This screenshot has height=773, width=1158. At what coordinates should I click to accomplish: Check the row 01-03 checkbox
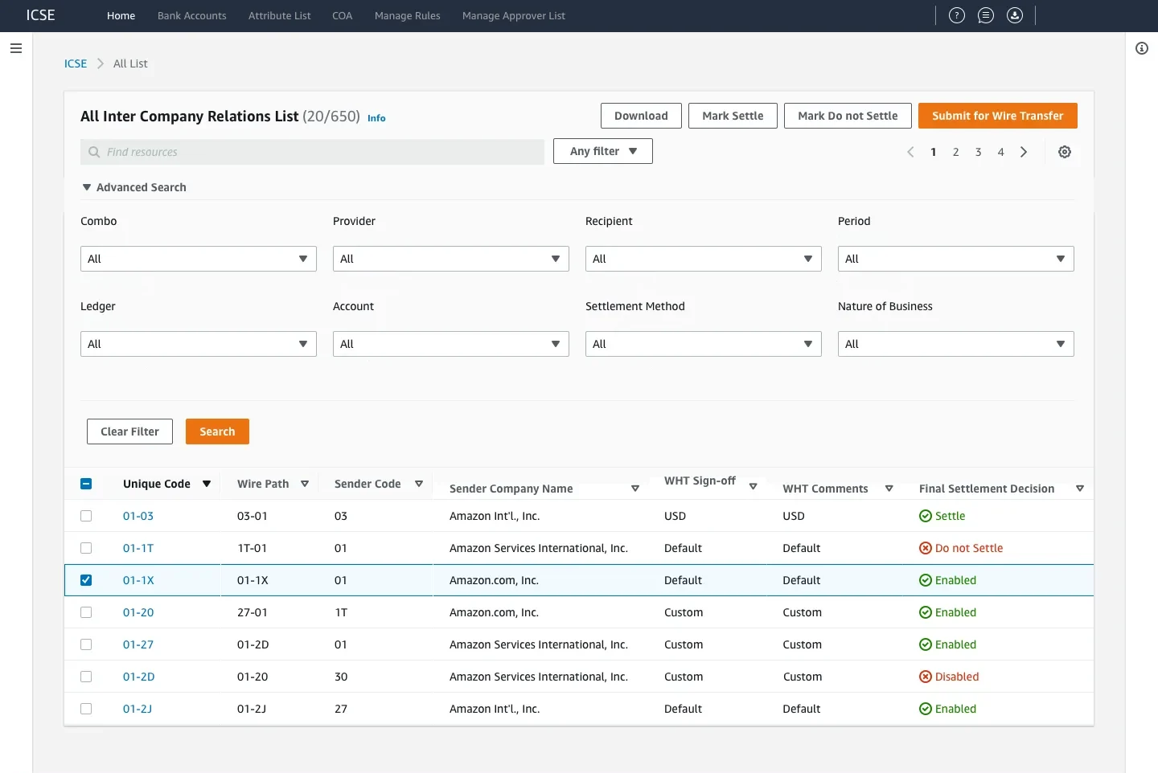coord(86,516)
